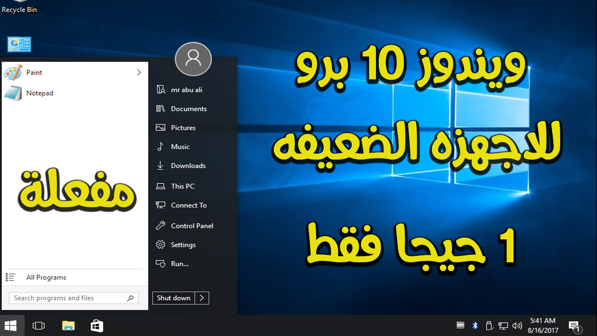Click the Safely Remove Hardware tray icon

click(x=489, y=326)
